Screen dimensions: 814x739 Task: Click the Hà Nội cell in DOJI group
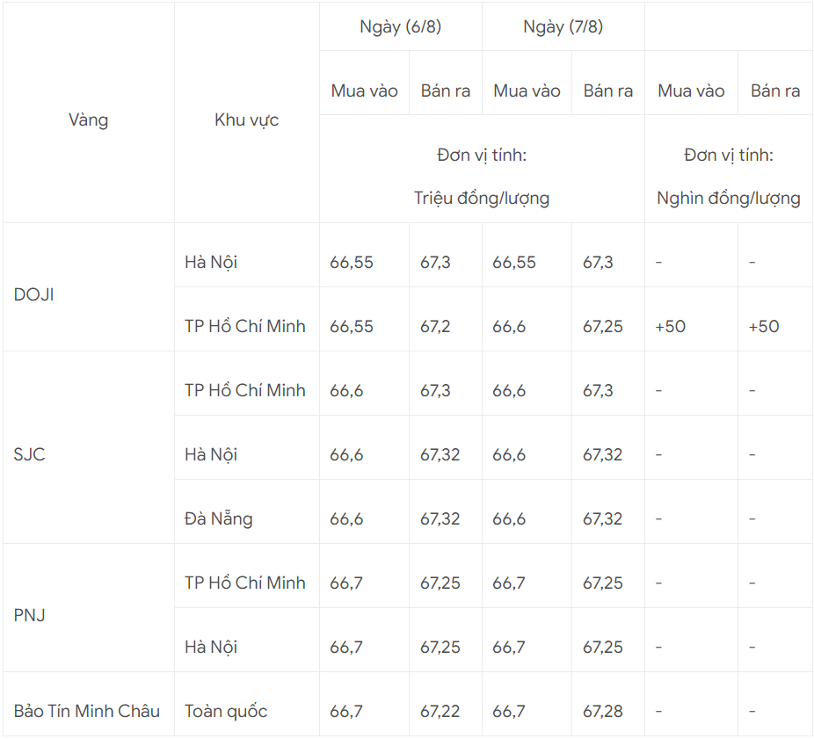click(211, 262)
